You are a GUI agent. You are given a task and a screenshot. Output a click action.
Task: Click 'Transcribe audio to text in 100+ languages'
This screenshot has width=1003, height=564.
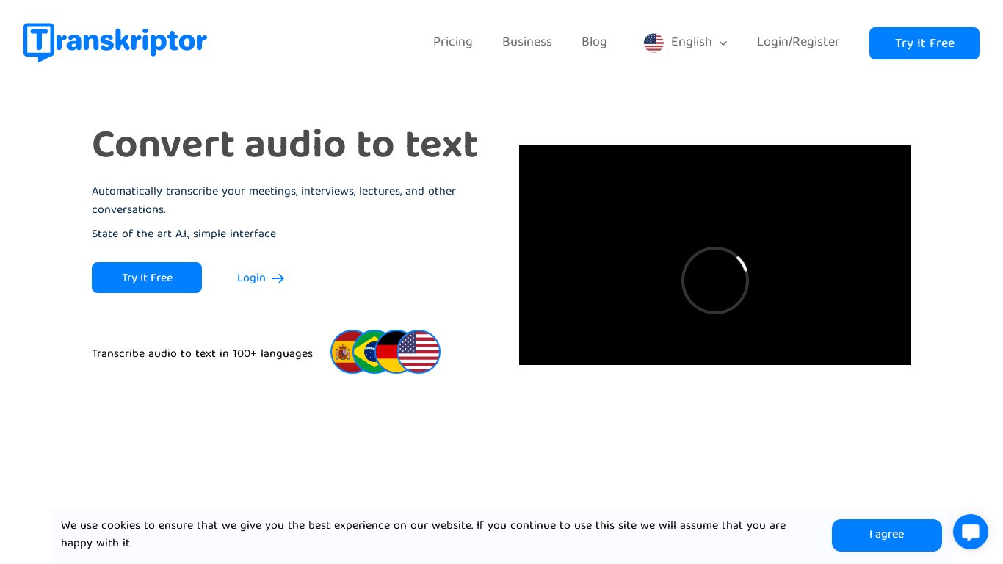202,354
